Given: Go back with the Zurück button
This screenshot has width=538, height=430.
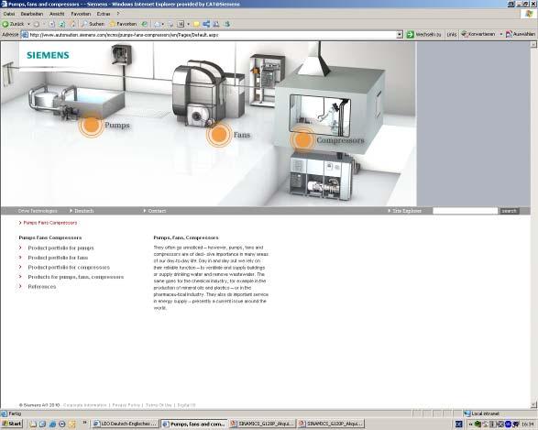Looking at the screenshot, I should tap(13, 24).
